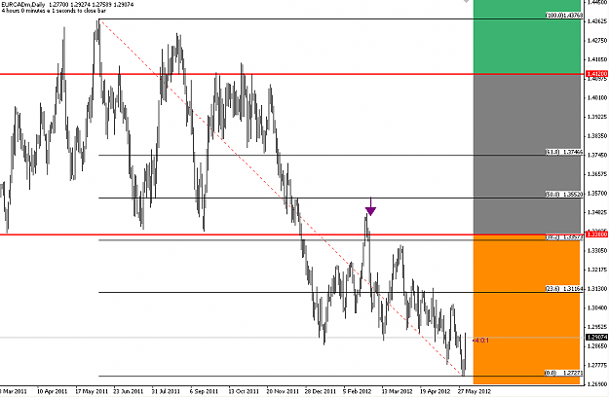Click the 1.42750 price scale label
This screenshot has width=609, height=397.
[597, 40]
